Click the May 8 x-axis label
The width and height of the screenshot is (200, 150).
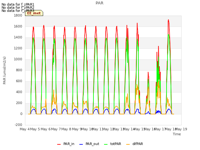click(x=66, y=129)
